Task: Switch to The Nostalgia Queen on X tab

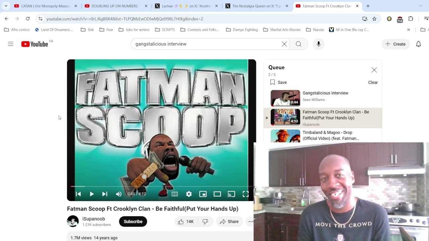Action: (x=256, y=6)
